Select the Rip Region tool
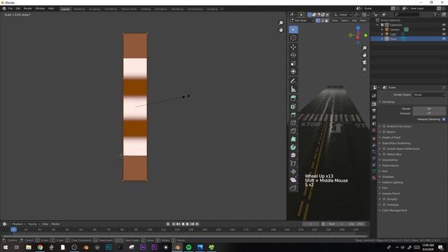 tap(293, 188)
